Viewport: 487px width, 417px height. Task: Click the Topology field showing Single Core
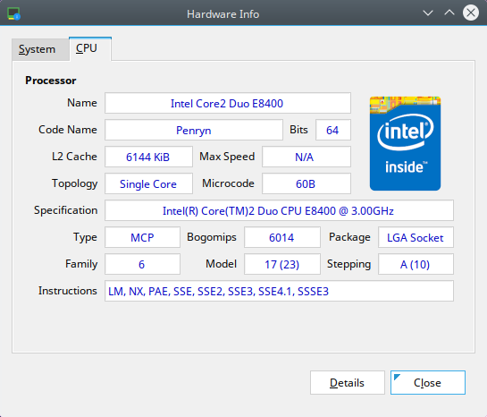coord(148,183)
